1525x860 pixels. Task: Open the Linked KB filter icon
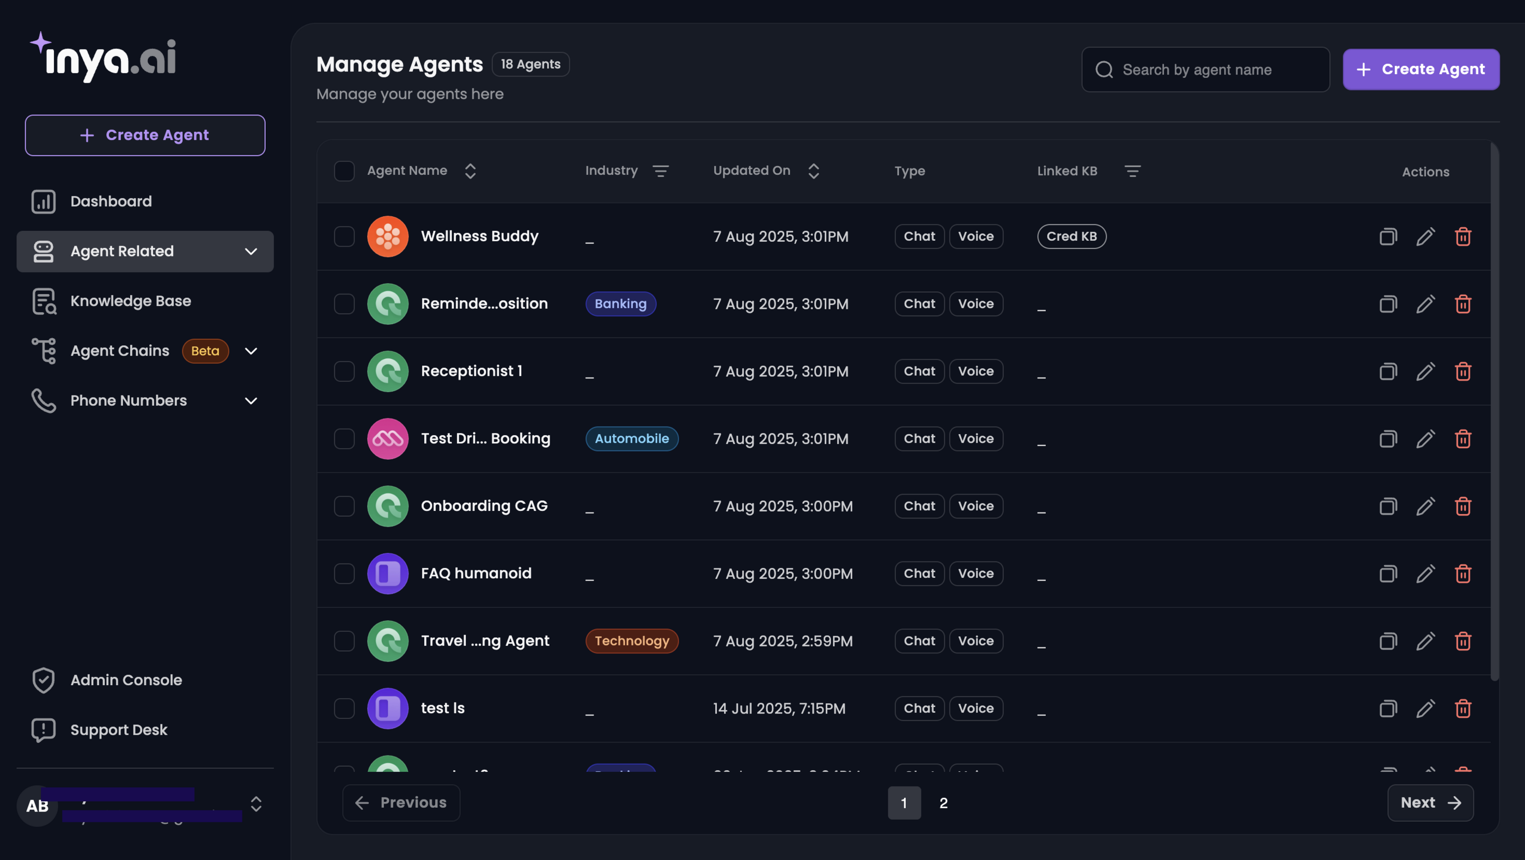click(1132, 171)
